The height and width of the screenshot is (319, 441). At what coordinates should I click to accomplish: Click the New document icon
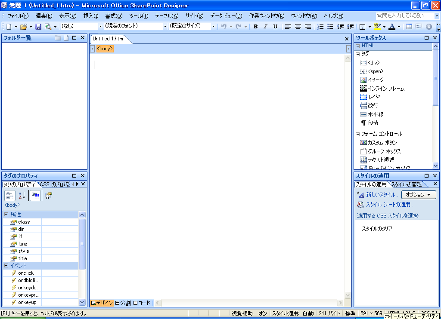coord(9,27)
